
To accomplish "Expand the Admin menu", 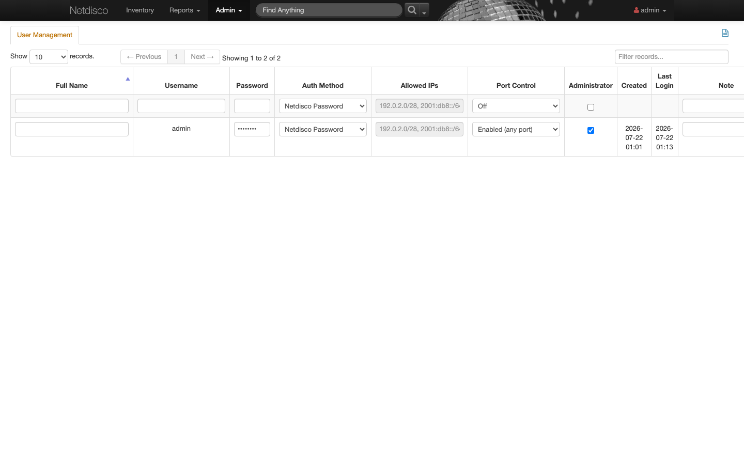I will [229, 10].
